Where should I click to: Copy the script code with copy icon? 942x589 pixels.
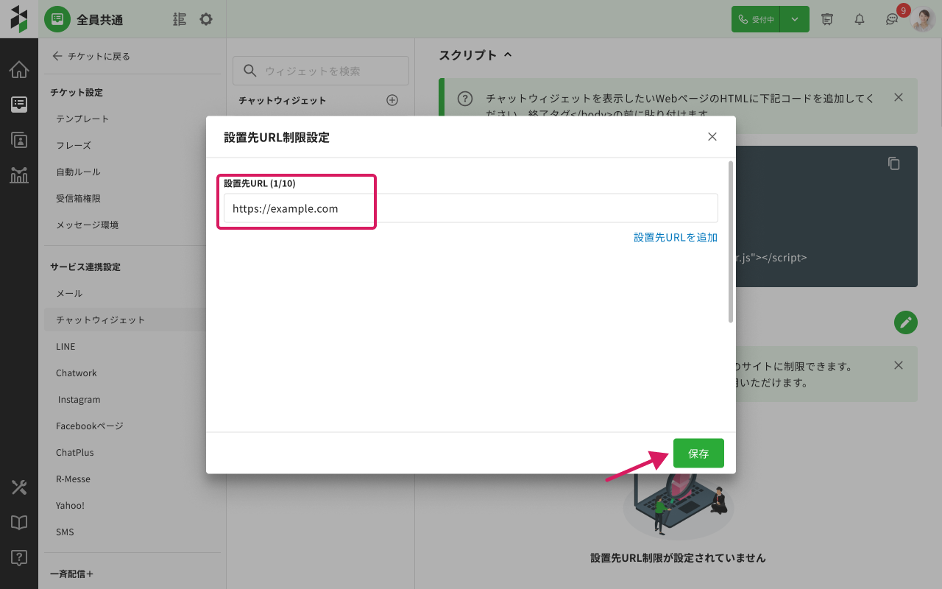coord(893,163)
